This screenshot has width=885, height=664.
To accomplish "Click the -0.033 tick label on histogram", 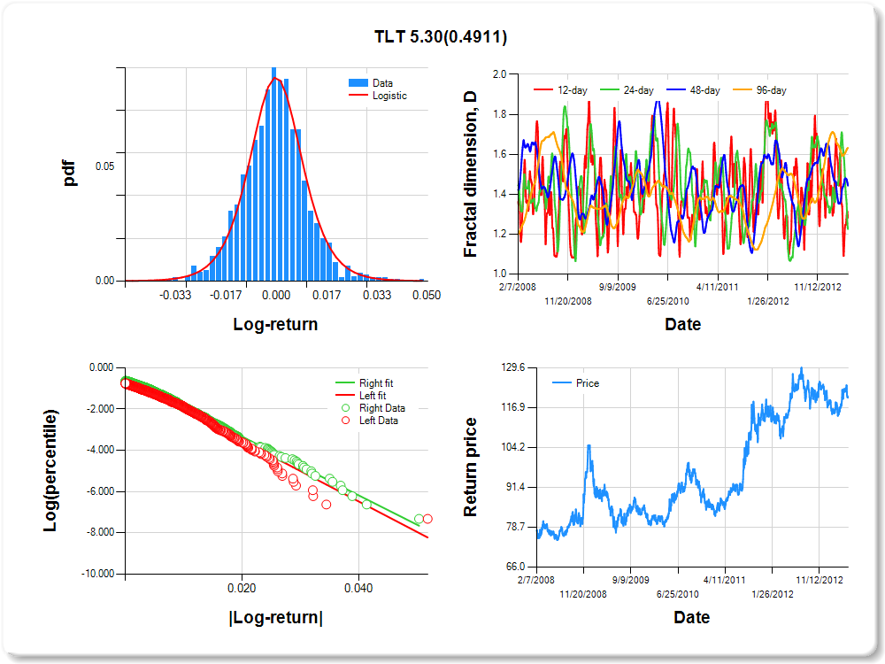I will pos(175,296).
